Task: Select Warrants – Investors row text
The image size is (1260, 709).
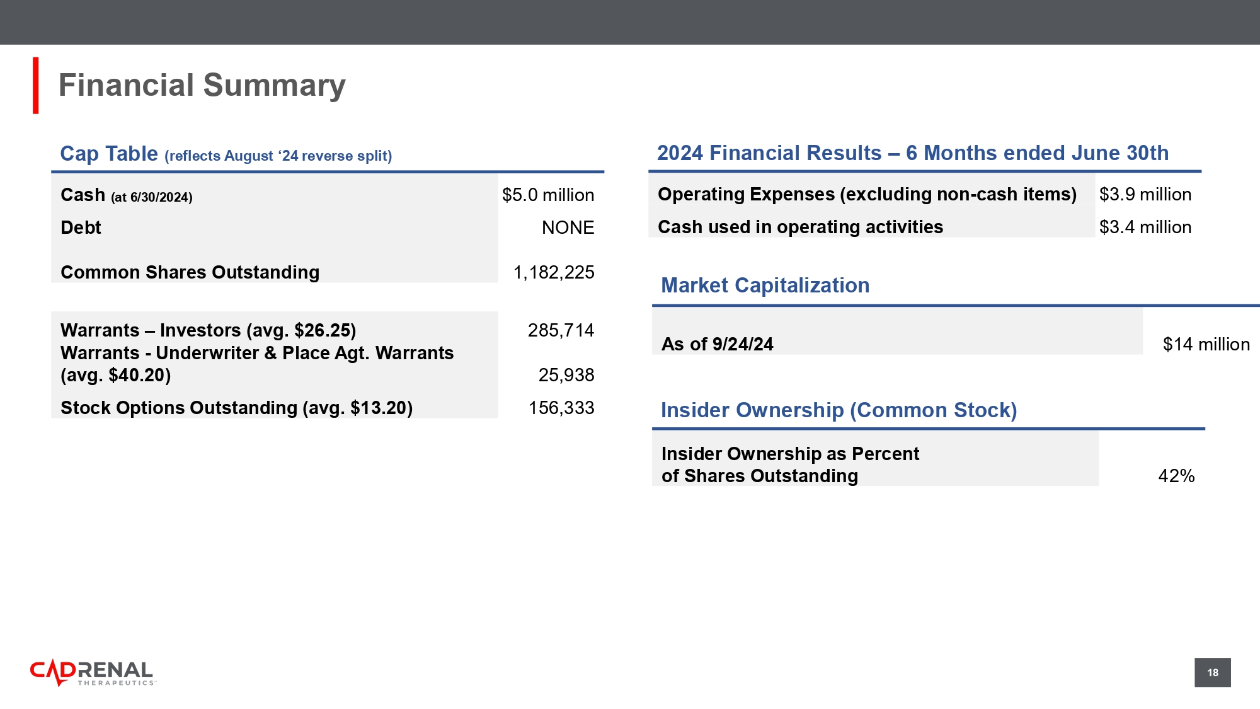Action: (x=208, y=330)
